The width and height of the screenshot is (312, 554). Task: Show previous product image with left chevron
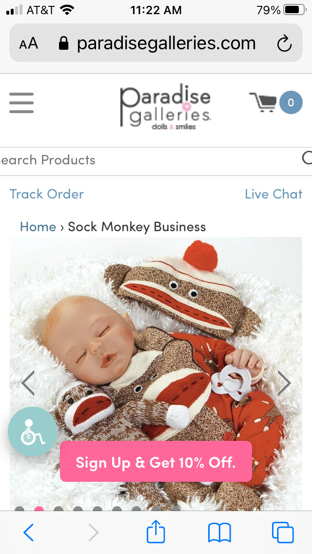point(28,383)
